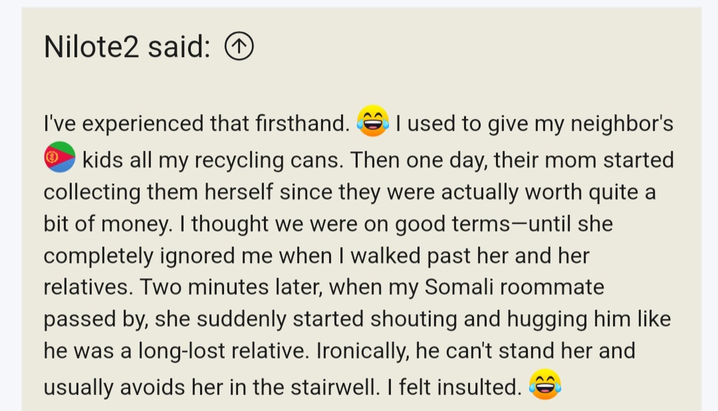The height and width of the screenshot is (411, 718).
Task: Click the username 'Nilote2' in the quote
Action: coord(92,47)
